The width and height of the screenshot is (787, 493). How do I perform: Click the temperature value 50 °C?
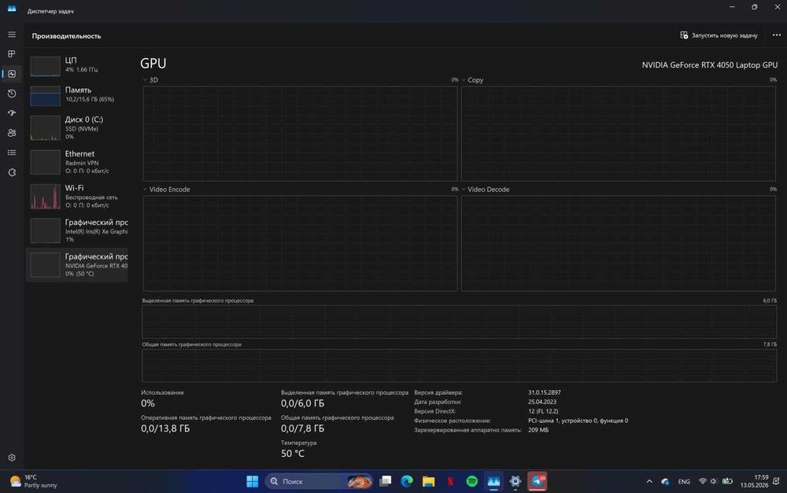click(293, 454)
